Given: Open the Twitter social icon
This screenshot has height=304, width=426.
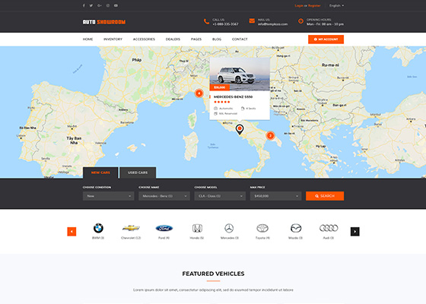Looking at the screenshot, I should tap(91, 5).
